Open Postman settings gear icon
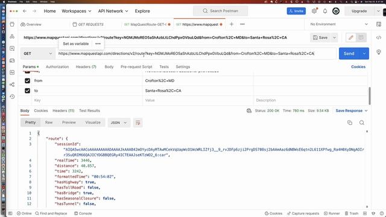 (314, 11)
